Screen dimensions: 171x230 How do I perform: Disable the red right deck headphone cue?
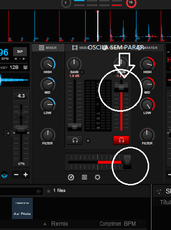coord(121,140)
